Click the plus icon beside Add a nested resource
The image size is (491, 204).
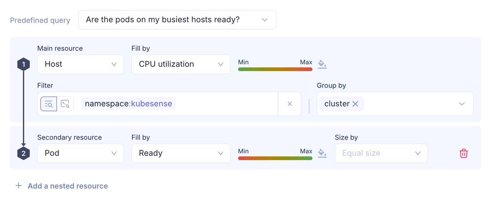tap(19, 185)
